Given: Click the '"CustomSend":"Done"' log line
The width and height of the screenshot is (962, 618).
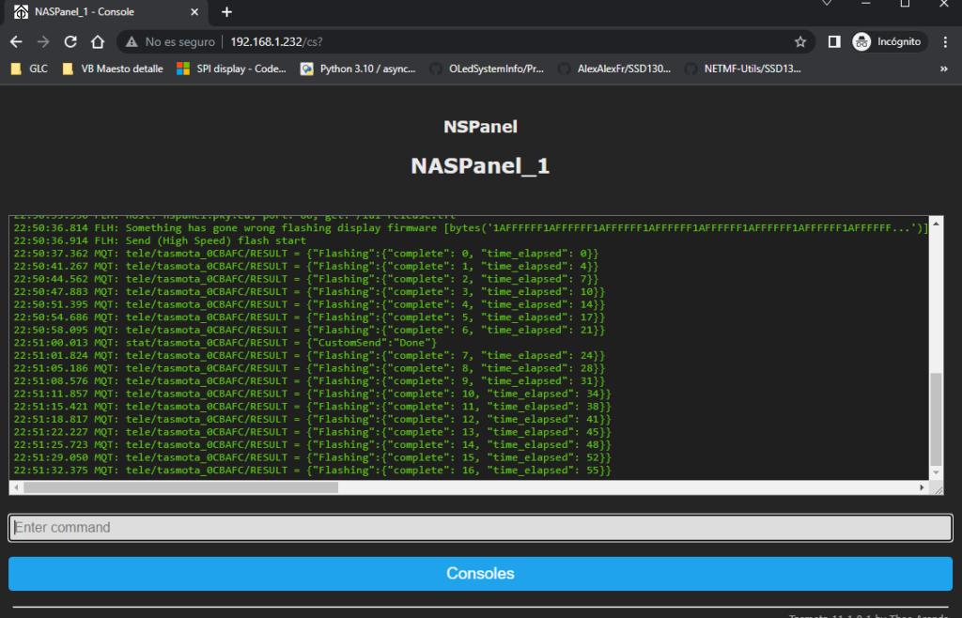Looking at the screenshot, I should 225,343.
